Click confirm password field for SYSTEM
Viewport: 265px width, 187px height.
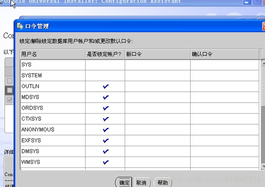tap(225, 76)
